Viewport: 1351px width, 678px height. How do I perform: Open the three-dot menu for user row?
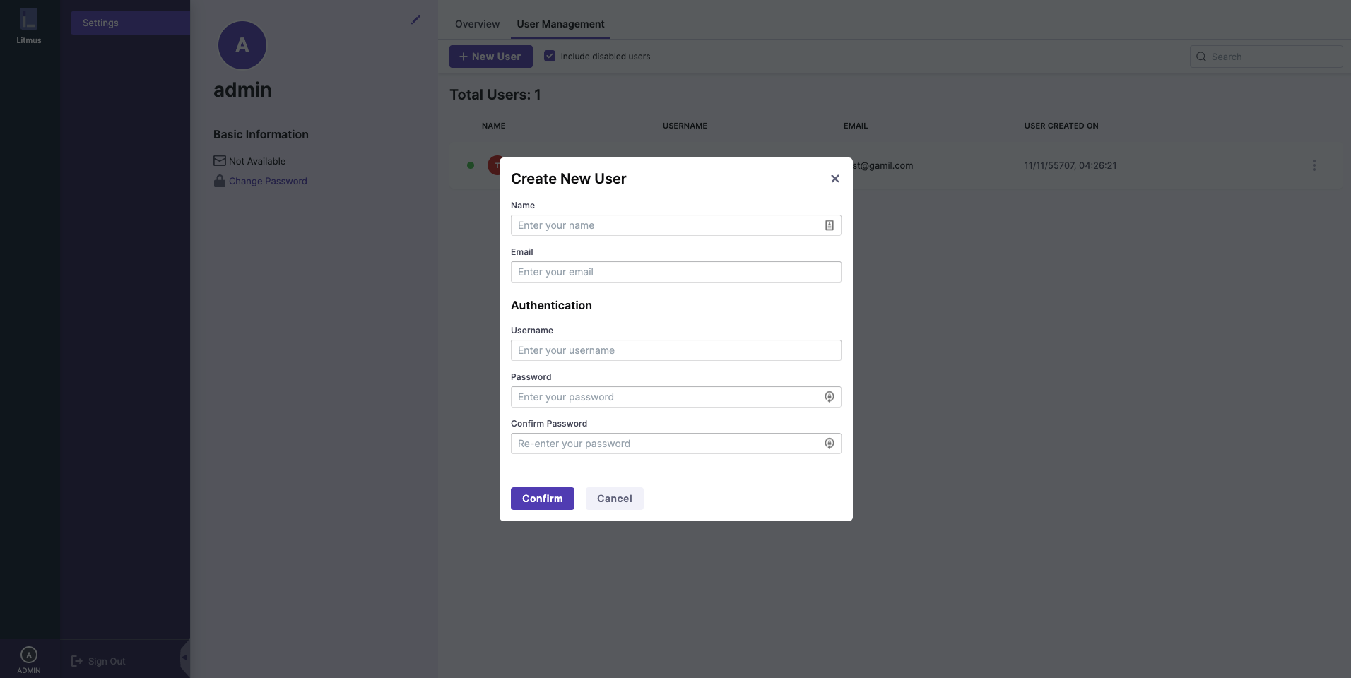(x=1314, y=165)
